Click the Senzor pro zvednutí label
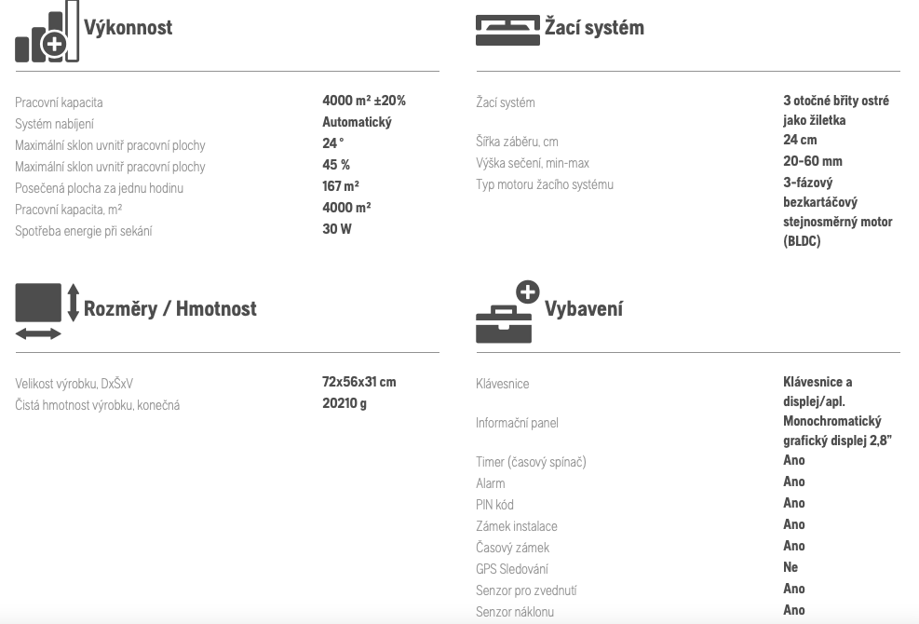 point(526,590)
